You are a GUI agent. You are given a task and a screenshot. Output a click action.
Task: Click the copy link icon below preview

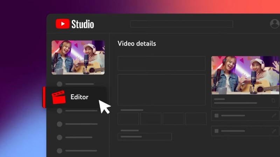273,100
